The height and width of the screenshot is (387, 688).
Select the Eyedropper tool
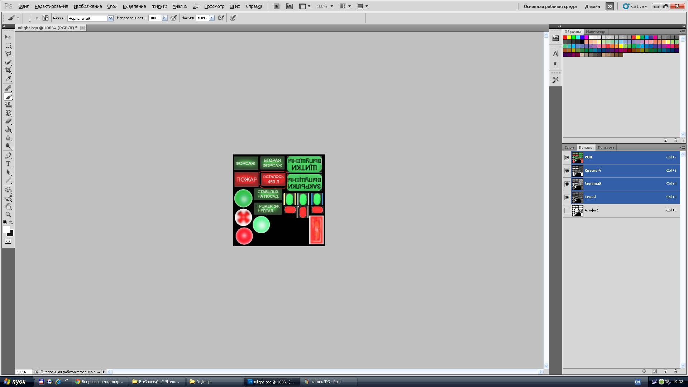click(x=8, y=79)
